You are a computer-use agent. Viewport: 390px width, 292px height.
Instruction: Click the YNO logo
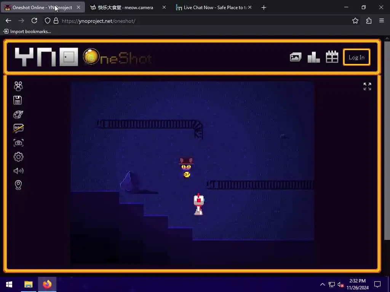pos(46,57)
